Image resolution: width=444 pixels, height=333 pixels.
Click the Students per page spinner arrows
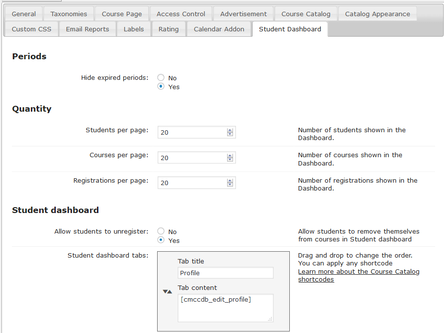tap(230, 132)
